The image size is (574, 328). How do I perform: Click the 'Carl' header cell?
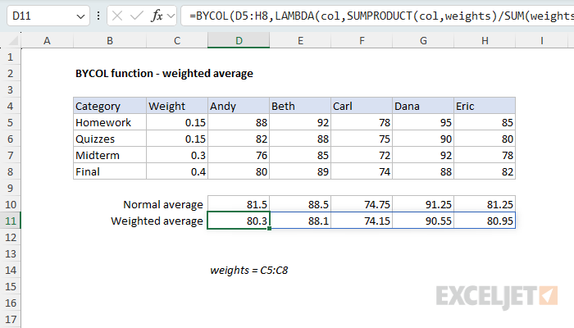362,106
